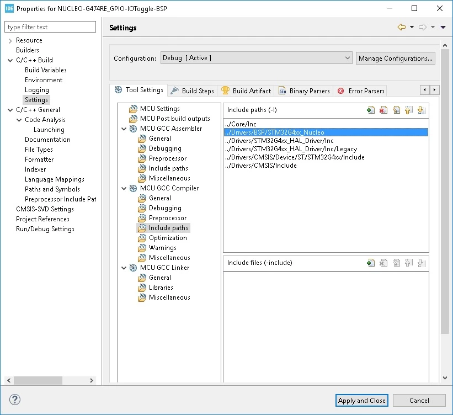Image resolution: width=453 pixels, height=415 pixels.
Task: Collapse the Code Analysis node
Action: point(19,120)
